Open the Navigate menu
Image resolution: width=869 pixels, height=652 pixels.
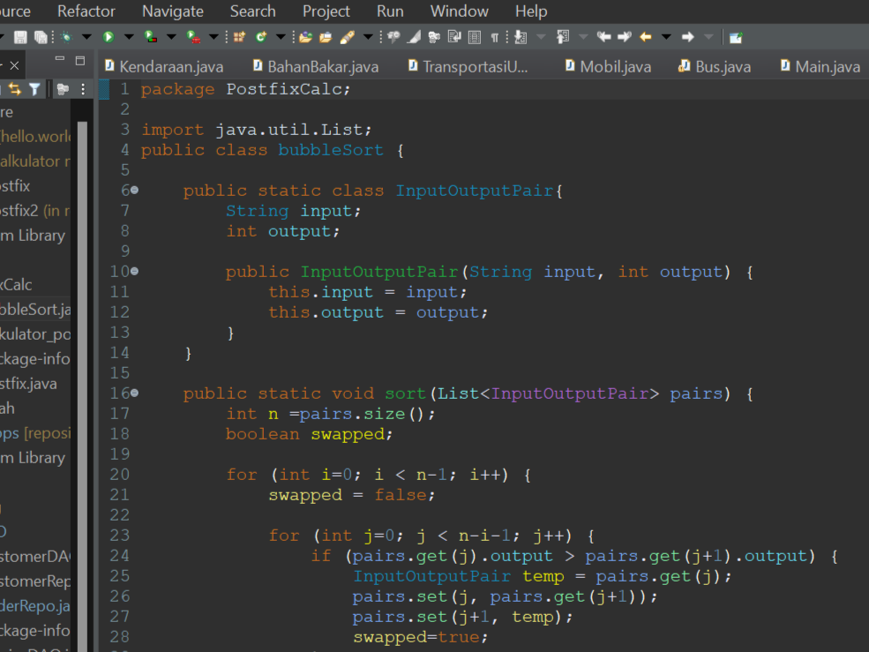pos(173,11)
